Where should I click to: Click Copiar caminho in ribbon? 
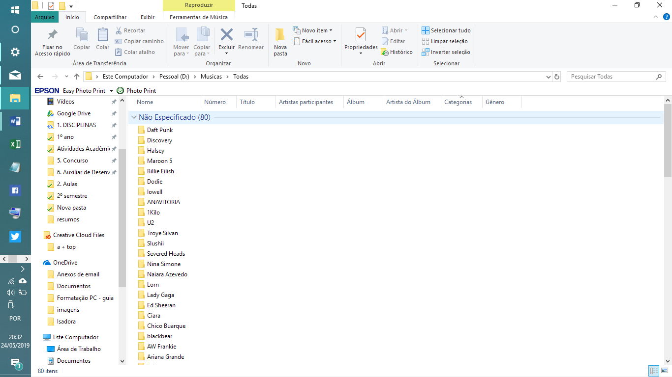pyautogui.click(x=139, y=41)
